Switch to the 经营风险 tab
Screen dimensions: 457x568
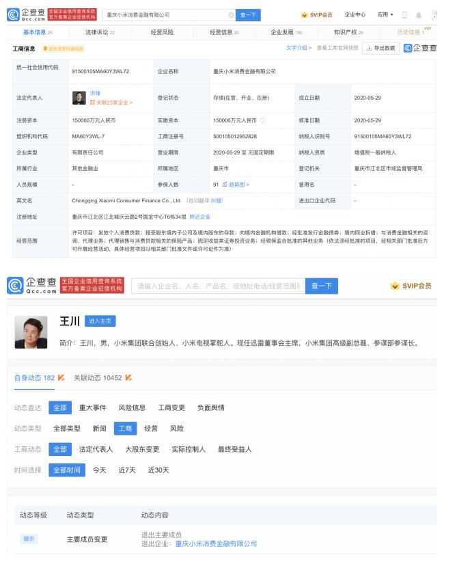tap(162, 32)
